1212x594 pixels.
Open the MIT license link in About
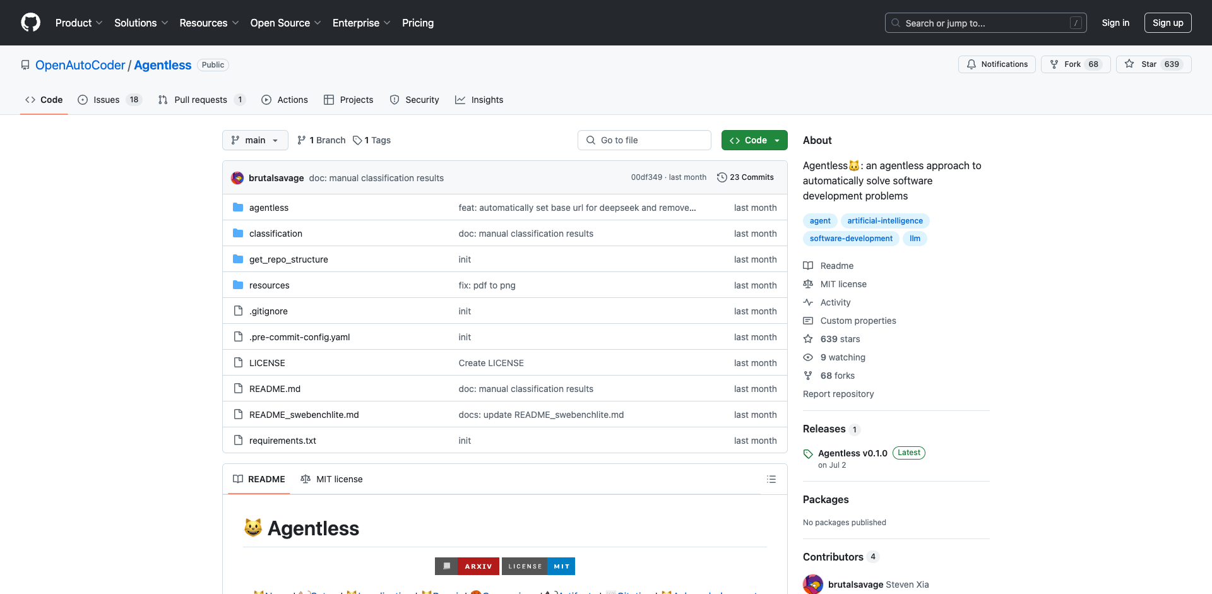(835, 284)
